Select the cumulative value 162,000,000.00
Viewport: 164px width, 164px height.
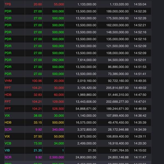[117, 25]
